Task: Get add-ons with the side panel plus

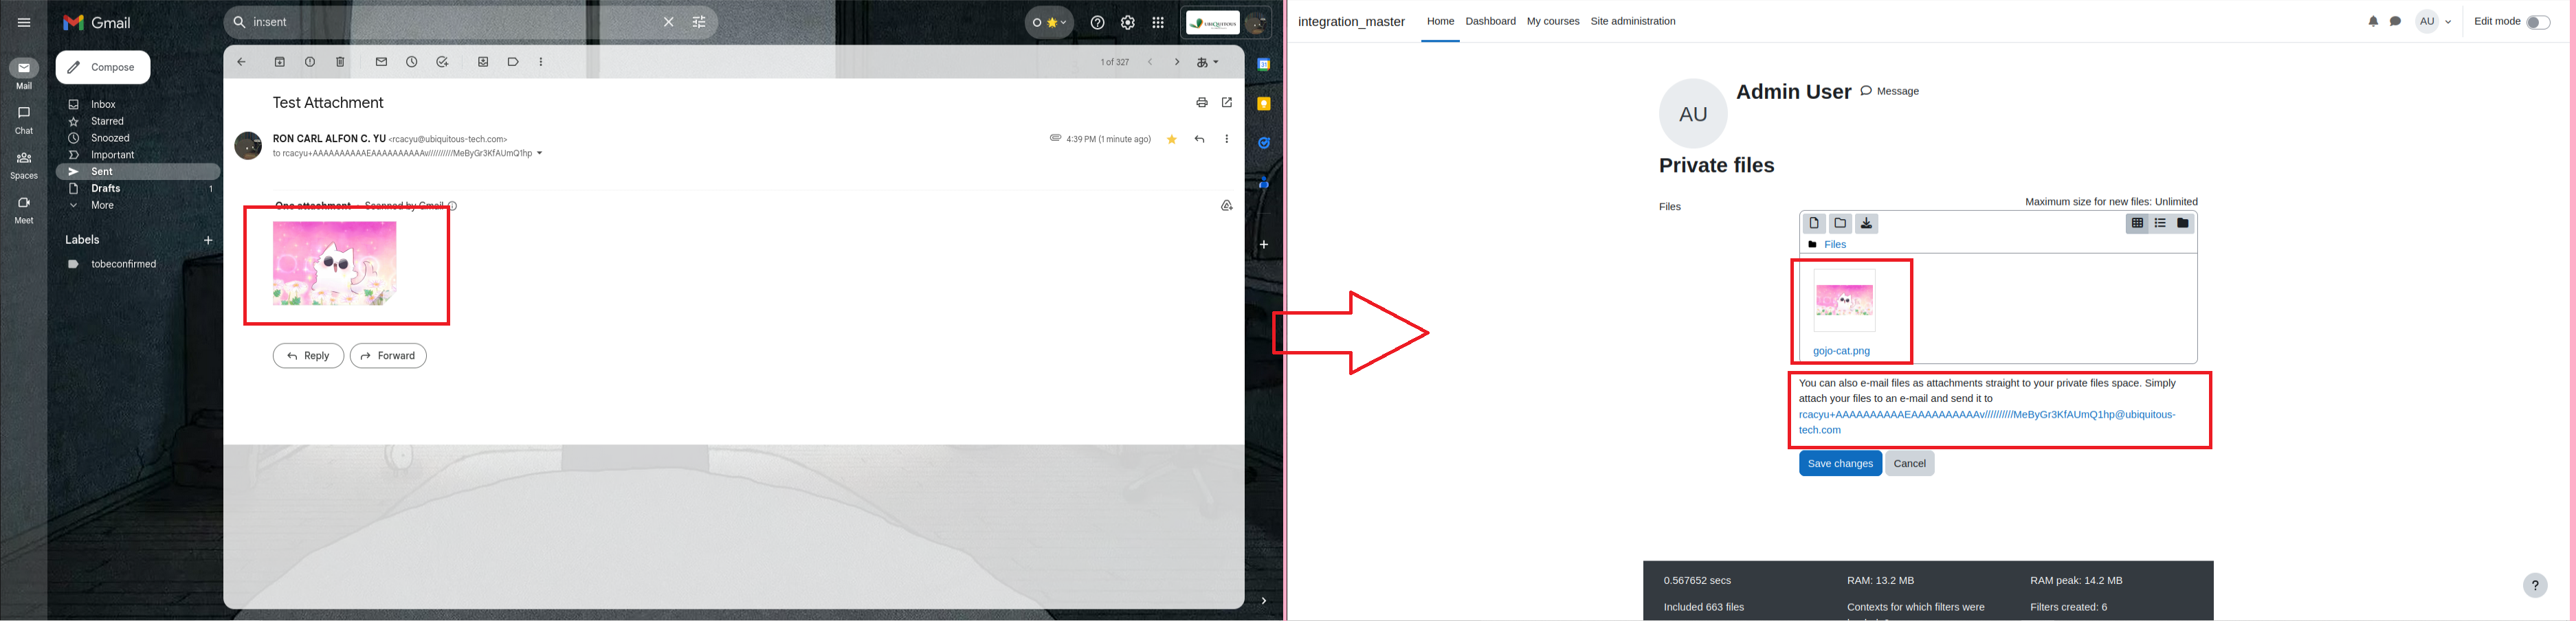Action: (1264, 244)
